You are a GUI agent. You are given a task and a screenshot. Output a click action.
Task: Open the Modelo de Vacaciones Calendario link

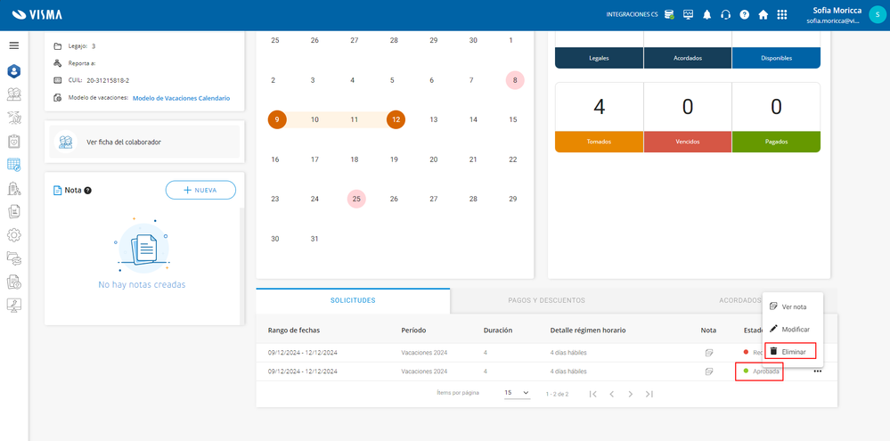point(181,98)
